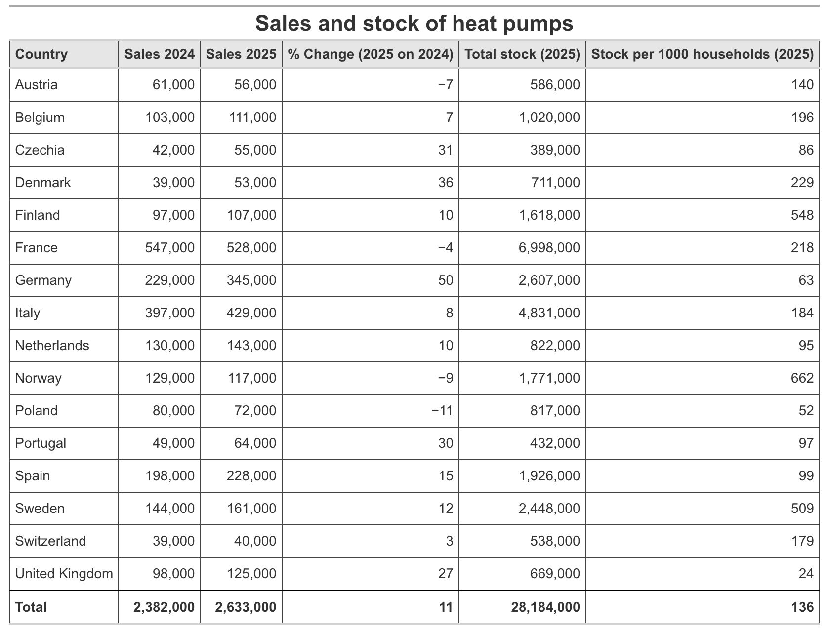The width and height of the screenshot is (829, 630).
Task: Select Finland's 97,000 Sales 2024 cell
Action: pyautogui.click(x=173, y=215)
